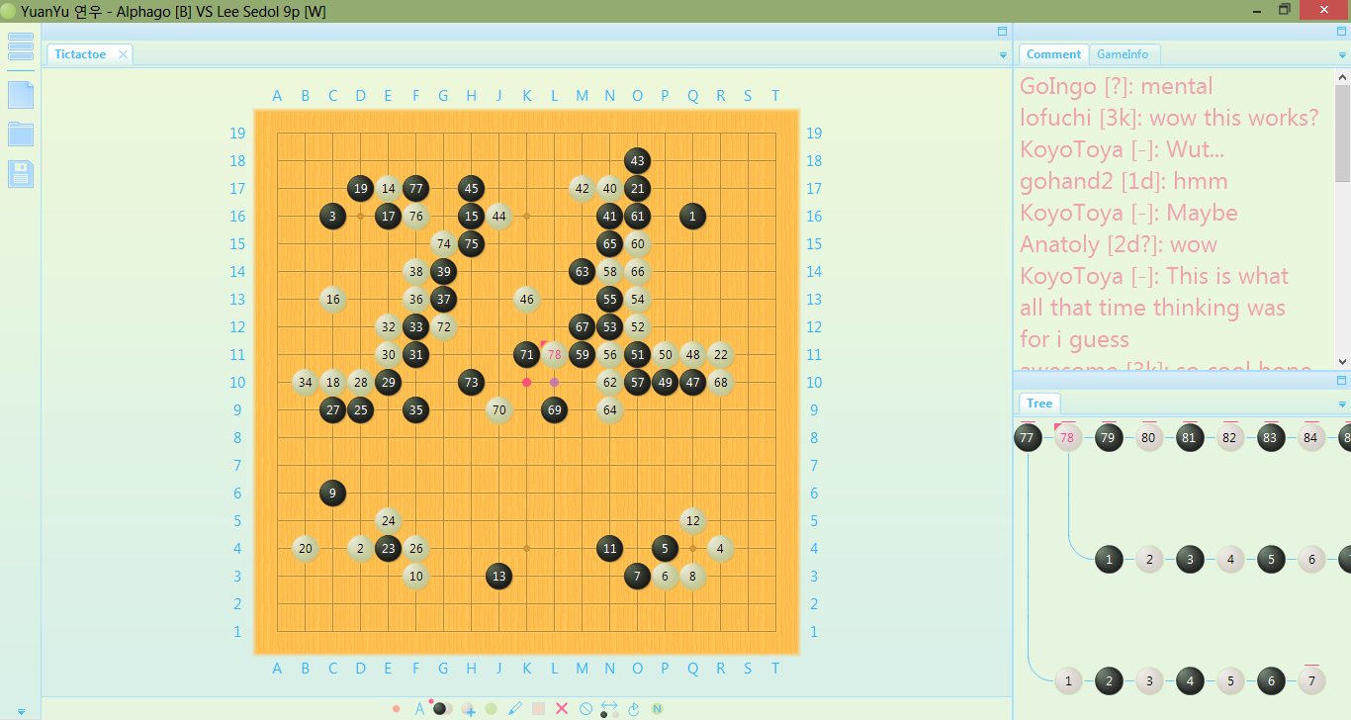Choose the add-stone tool with plus sign
This screenshot has width=1351, height=720.
tap(468, 708)
